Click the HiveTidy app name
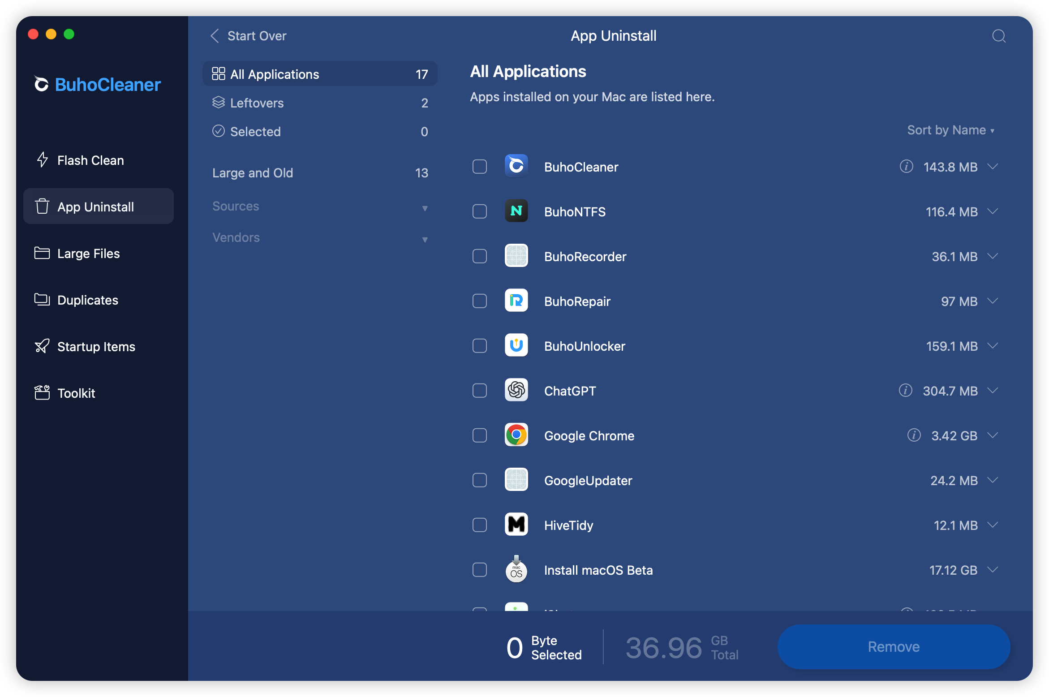 pos(568,525)
